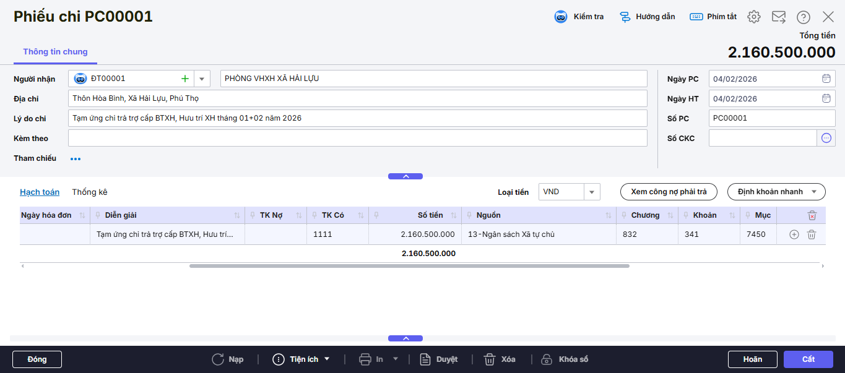Select the Thông tin chung tab
Viewport: 845px width, 373px height.
(x=55, y=52)
